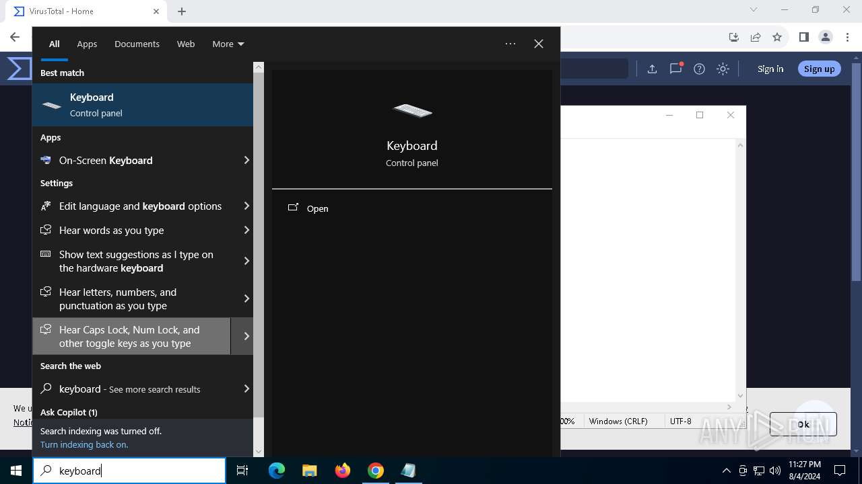
Task: Click VirusTotal Sign in link
Action: tap(770, 69)
